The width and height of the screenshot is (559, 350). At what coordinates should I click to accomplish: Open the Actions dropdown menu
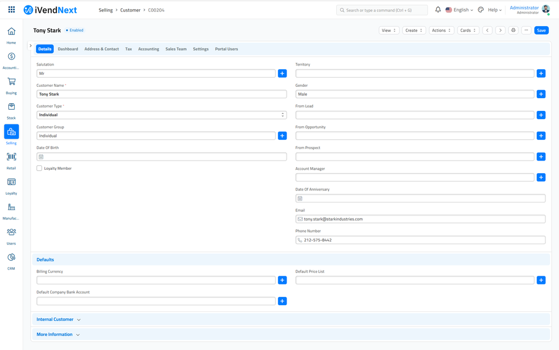point(441,31)
